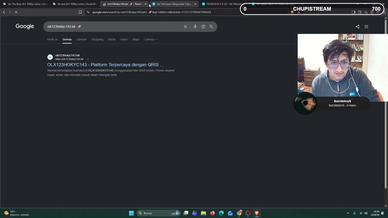This screenshot has width=388, height=218.
Task: Close the olx123hokyc143.lat browser tab
Action: [145, 4]
